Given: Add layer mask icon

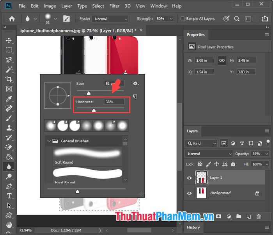Looking at the screenshot, I should tap(218, 216).
